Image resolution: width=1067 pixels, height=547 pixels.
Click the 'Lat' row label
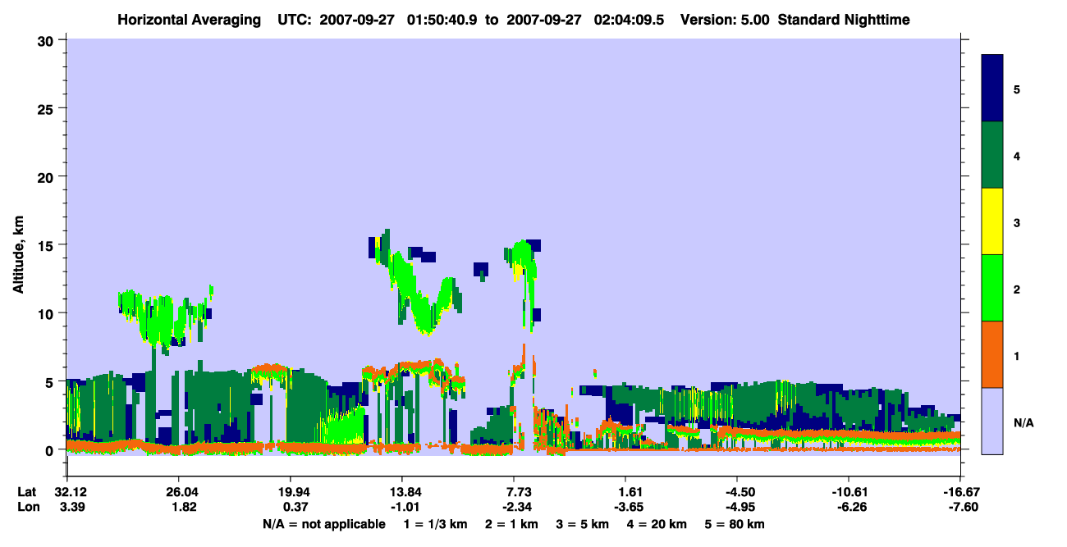click(x=27, y=492)
